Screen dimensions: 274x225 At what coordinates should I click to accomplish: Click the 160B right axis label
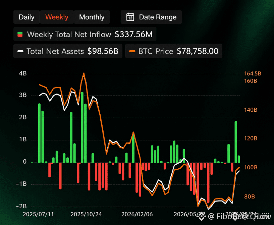point(251,81)
